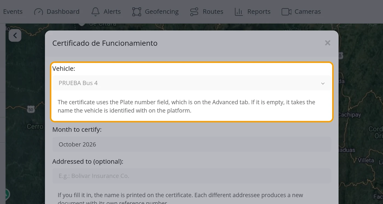Click the Addressed to optional input field

[x=191, y=176]
